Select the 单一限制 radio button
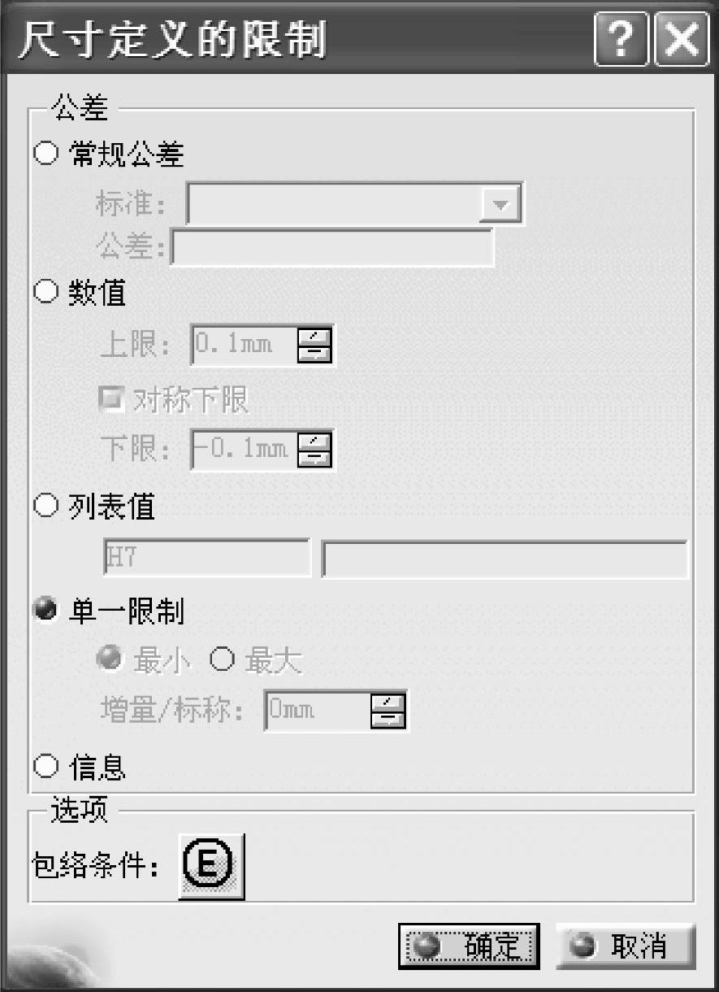The height and width of the screenshot is (992, 719). tap(46, 610)
